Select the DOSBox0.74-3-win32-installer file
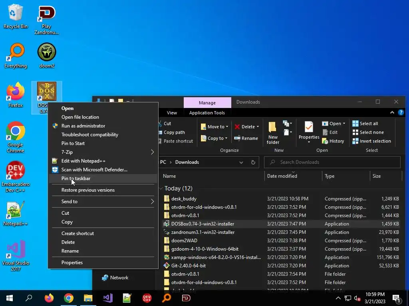Screen dimensions: 409x306 point(282,224)
